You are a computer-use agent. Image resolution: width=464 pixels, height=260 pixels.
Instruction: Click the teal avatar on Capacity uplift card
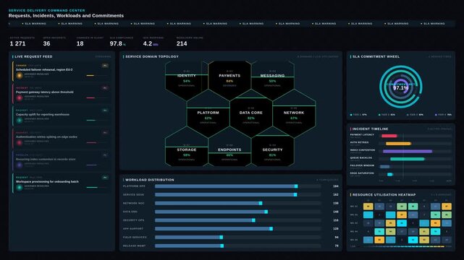point(20,120)
